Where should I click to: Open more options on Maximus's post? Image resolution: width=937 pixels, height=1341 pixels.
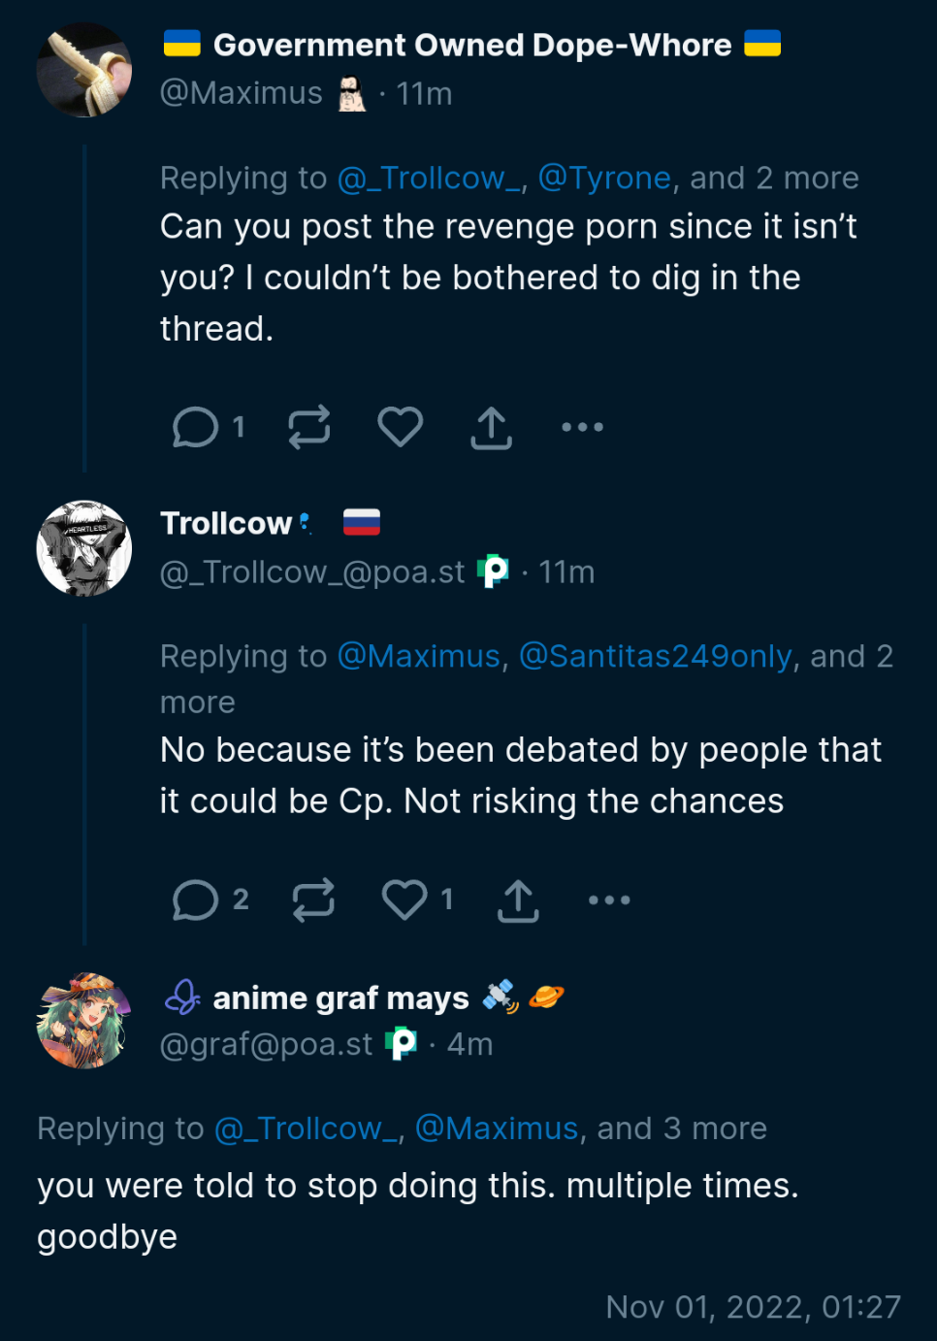click(x=582, y=427)
